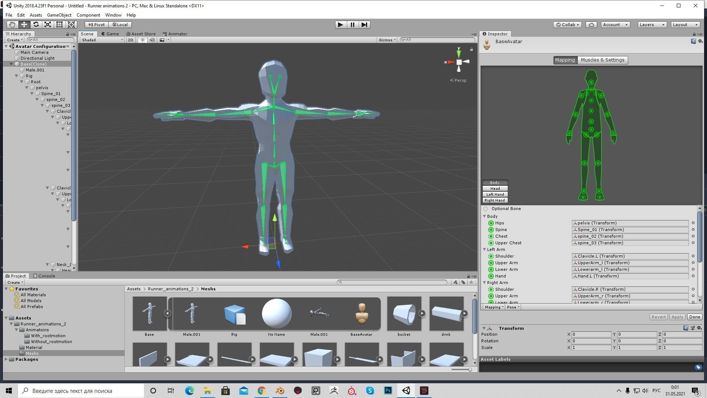This screenshot has width=707, height=398.
Task: Open the Layers dropdown
Action: click(653, 25)
